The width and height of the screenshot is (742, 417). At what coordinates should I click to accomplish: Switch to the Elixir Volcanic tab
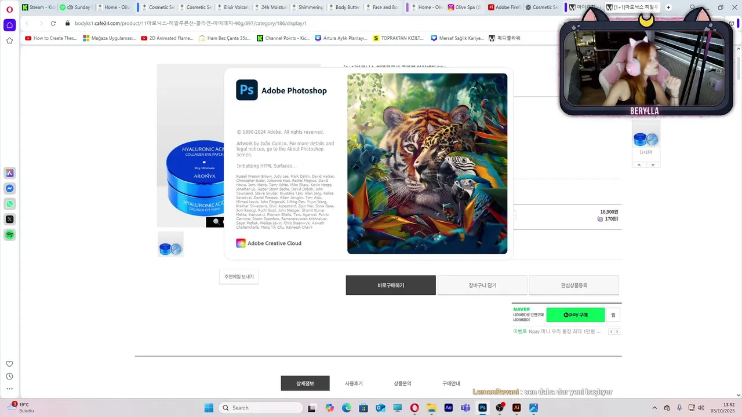click(233, 7)
